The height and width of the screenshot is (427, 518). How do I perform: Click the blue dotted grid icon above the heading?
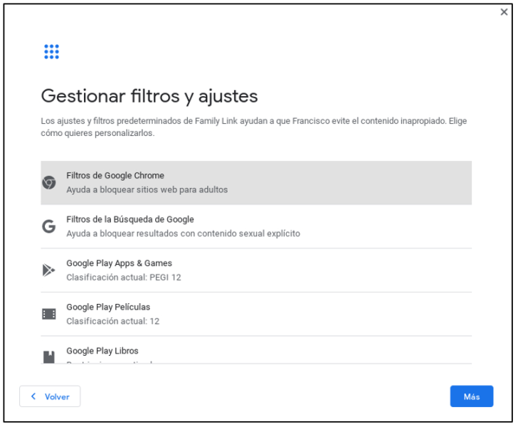pyautogui.click(x=51, y=52)
